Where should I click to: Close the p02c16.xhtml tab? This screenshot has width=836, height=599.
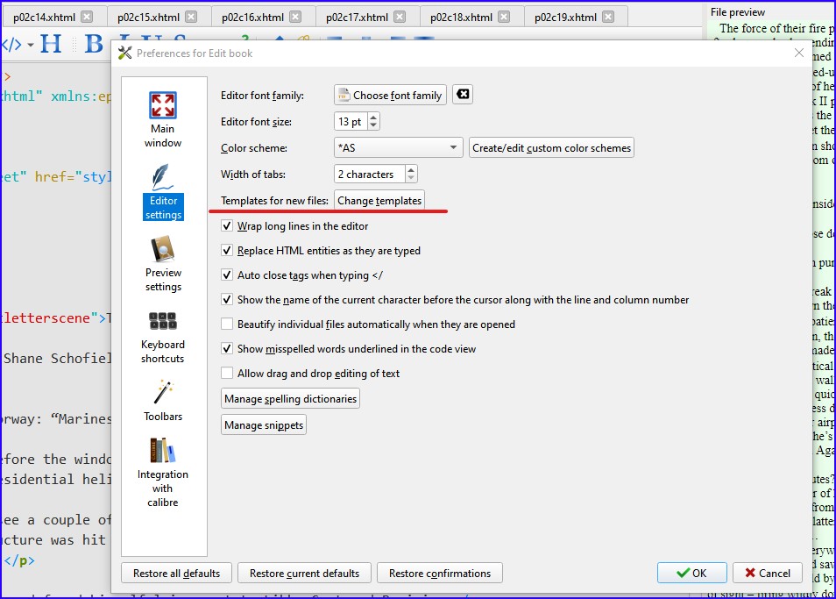pos(295,17)
